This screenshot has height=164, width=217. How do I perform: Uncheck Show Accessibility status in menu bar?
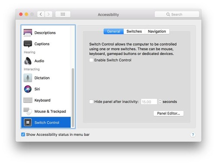coord(23,134)
